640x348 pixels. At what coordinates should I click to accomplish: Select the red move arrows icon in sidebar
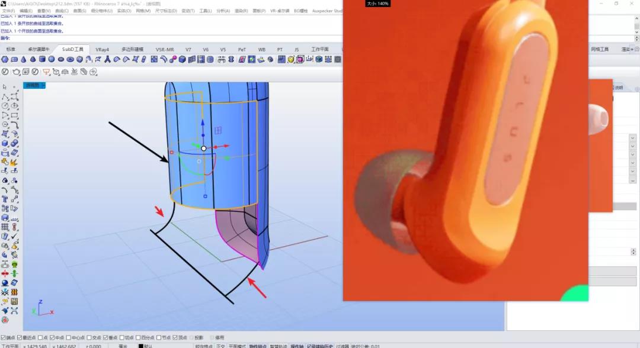(5, 273)
